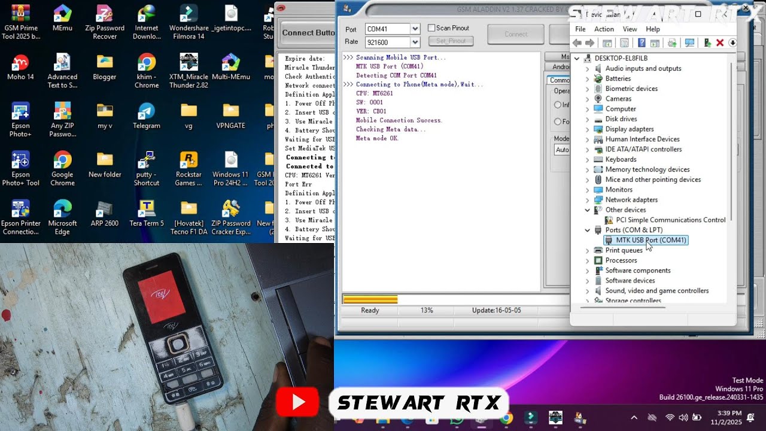Open the XTM_Miracle Thunder 2.82 desktop icon

point(189,71)
